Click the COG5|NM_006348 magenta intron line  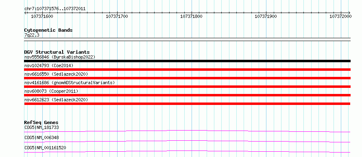click(187, 141)
